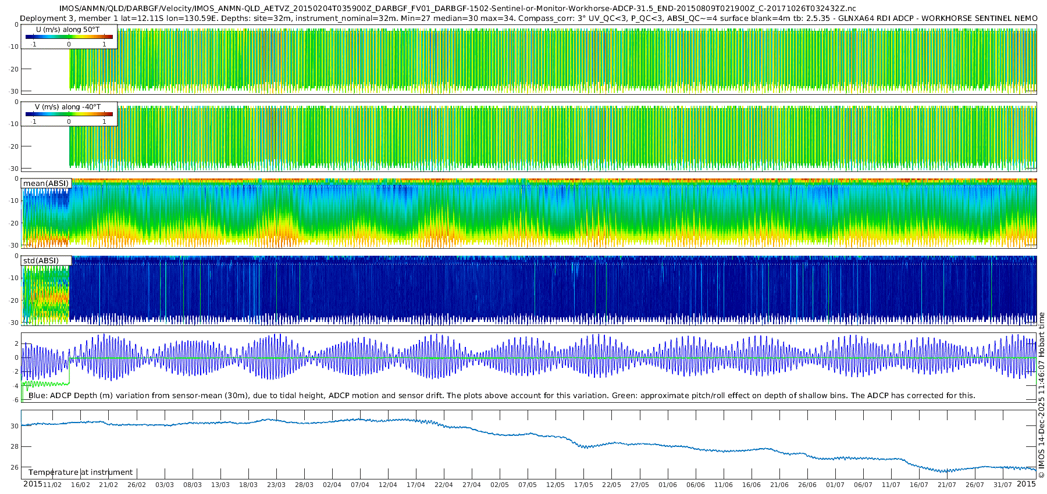Click the 30 tick on temperature axis

[x=15, y=426]
